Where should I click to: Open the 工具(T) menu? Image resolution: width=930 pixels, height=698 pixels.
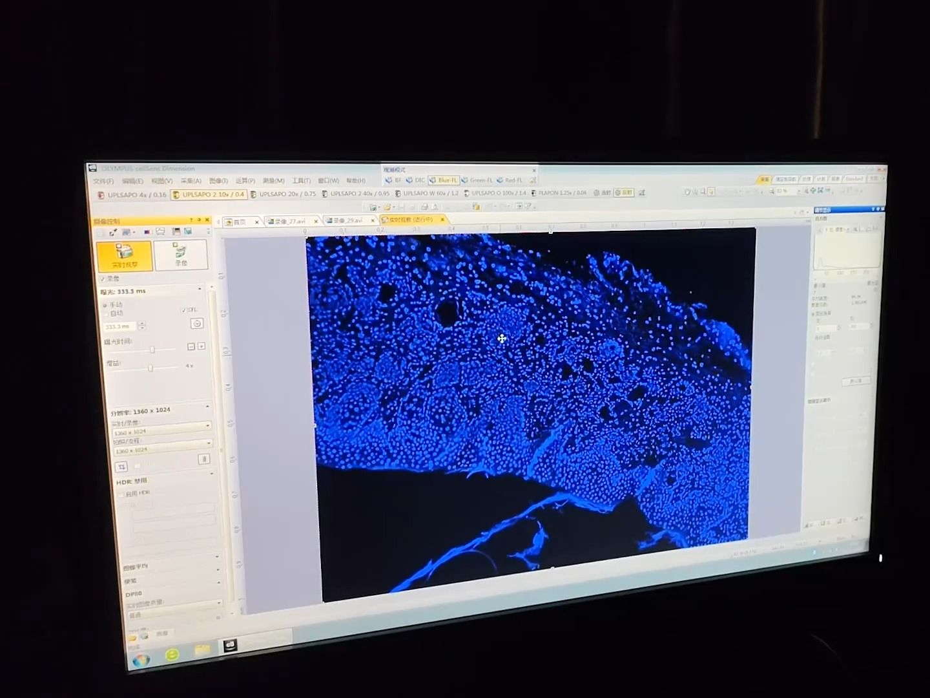click(301, 181)
